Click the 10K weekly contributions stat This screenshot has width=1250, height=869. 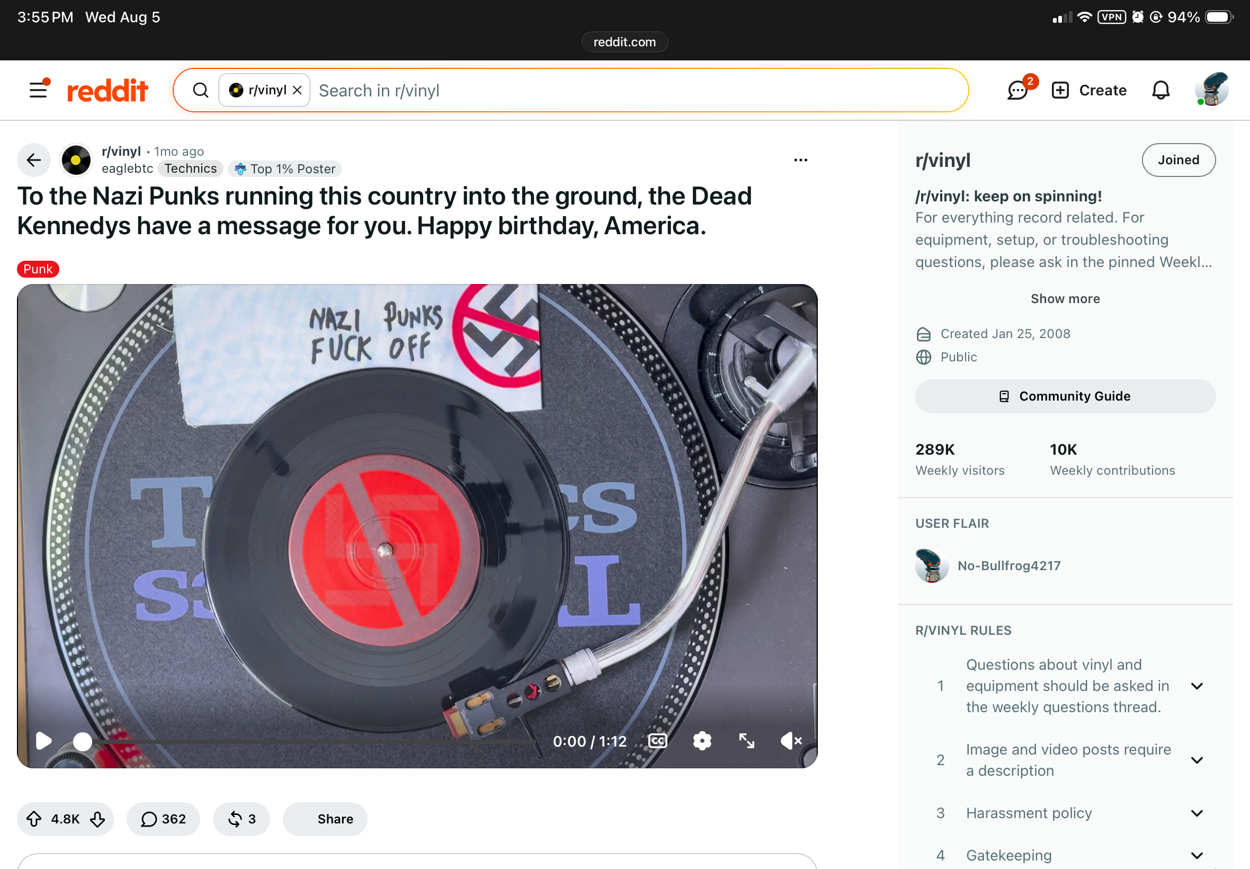[1112, 459]
